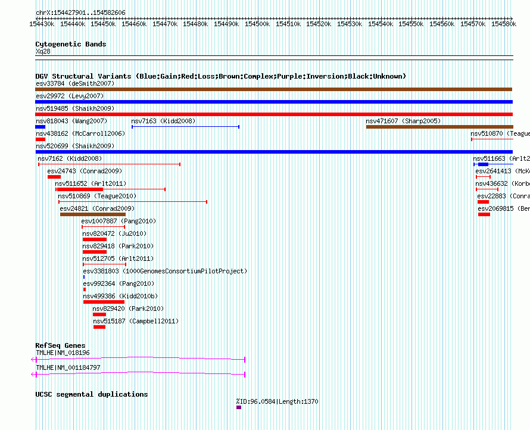Click the nsv511652 (Arlt2011) red feature
The image size is (530, 430).
[x=111, y=189]
